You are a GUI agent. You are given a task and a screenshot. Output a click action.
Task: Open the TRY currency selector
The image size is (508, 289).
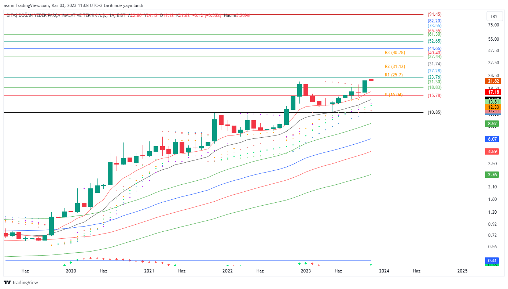click(x=494, y=17)
